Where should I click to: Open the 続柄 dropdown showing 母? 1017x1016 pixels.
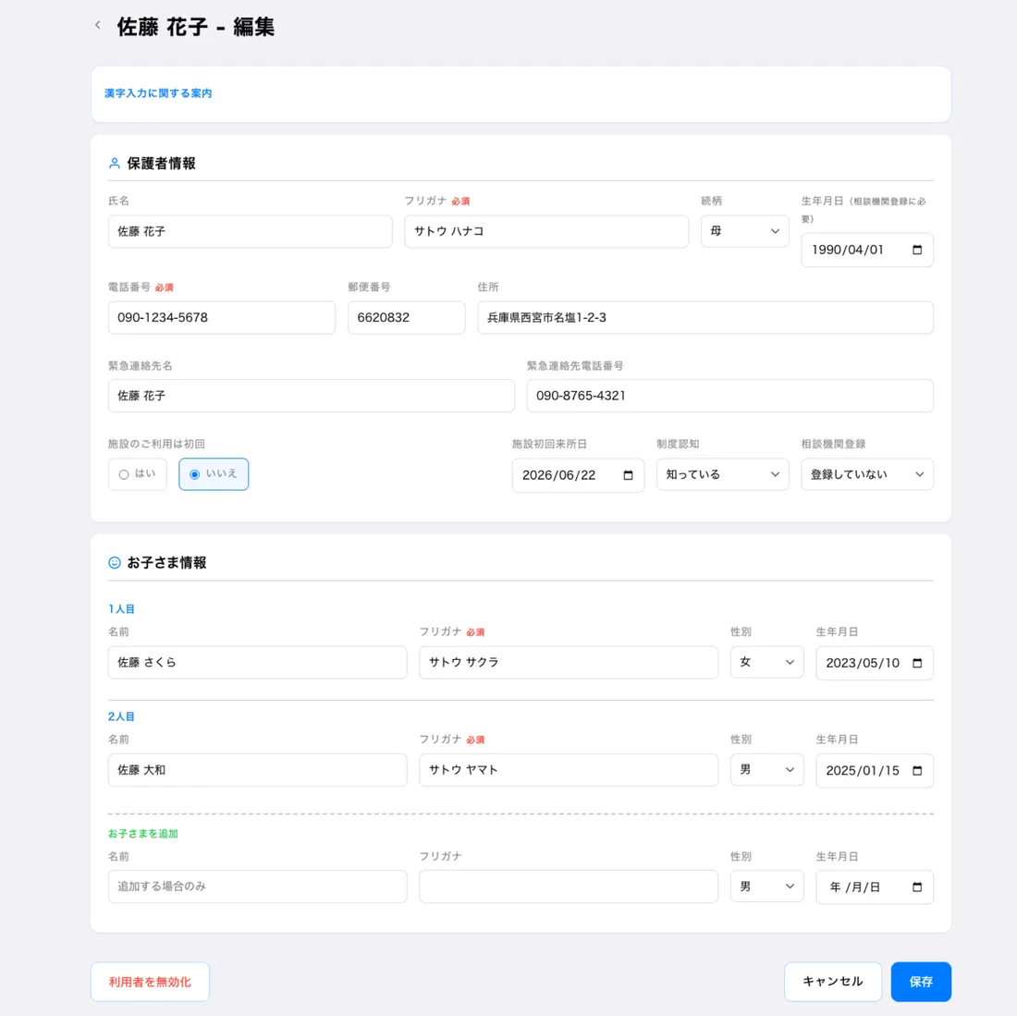pyautogui.click(x=744, y=231)
